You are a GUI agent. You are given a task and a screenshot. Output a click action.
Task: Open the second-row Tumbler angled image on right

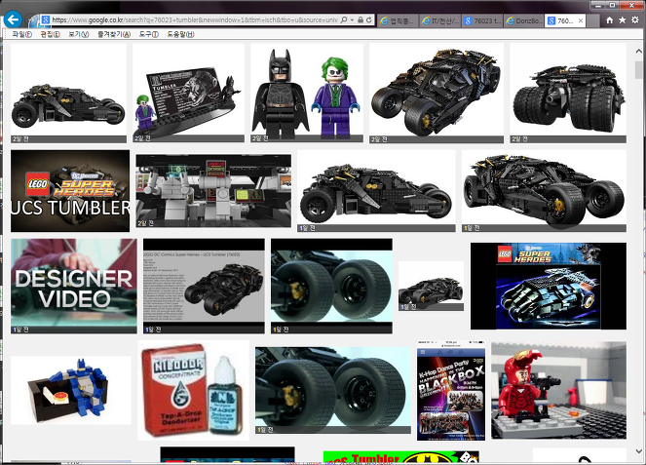coord(544,191)
